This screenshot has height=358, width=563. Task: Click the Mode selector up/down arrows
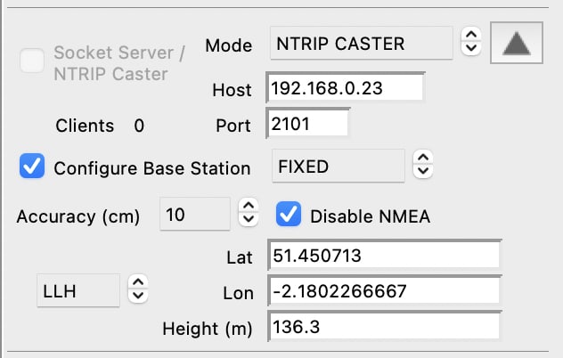point(471,42)
